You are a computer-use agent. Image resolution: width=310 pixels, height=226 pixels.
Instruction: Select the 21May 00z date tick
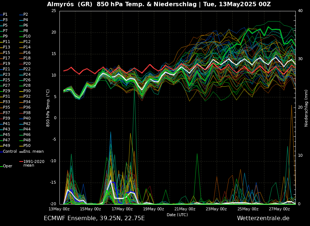[185, 209]
